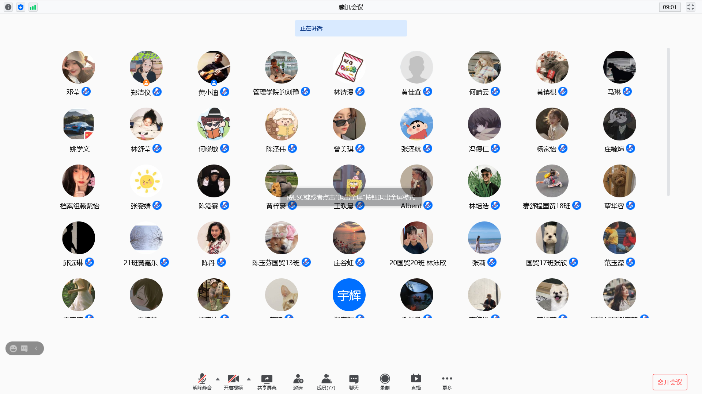The image size is (702, 394).
Task: Check the network signal strength icon
Action: [33, 7]
